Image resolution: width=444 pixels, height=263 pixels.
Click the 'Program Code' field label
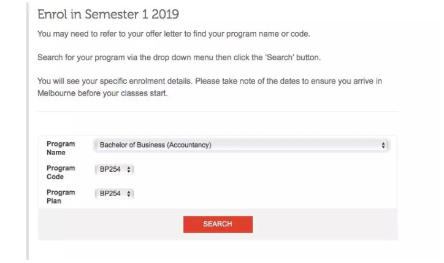(x=61, y=172)
